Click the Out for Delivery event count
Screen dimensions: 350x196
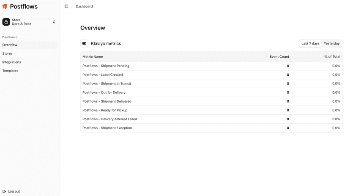click(288, 93)
